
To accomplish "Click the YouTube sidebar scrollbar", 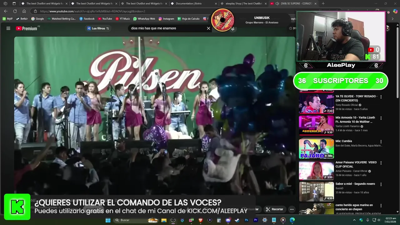I will click(x=398, y=62).
